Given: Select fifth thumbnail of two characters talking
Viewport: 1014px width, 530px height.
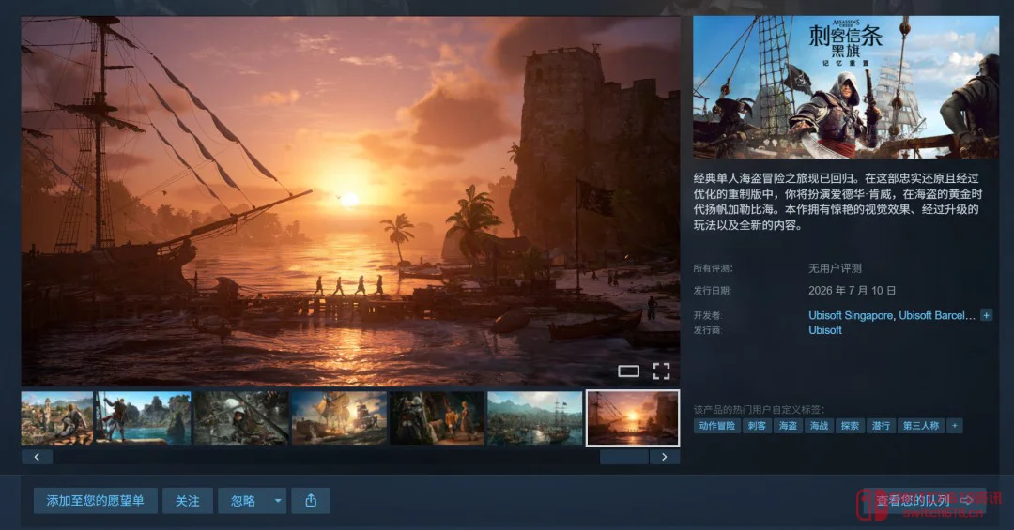Looking at the screenshot, I should [x=437, y=417].
